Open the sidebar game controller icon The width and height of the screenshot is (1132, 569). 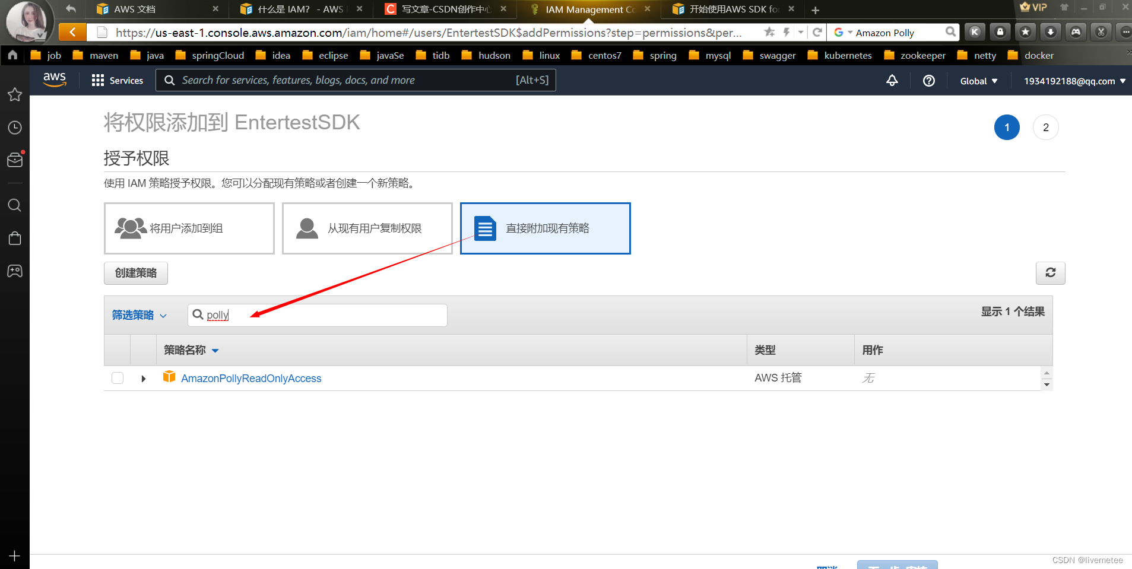point(15,271)
